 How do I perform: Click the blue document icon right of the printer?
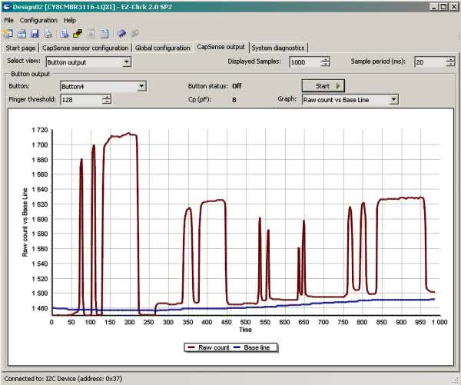pyautogui.click(x=65, y=34)
